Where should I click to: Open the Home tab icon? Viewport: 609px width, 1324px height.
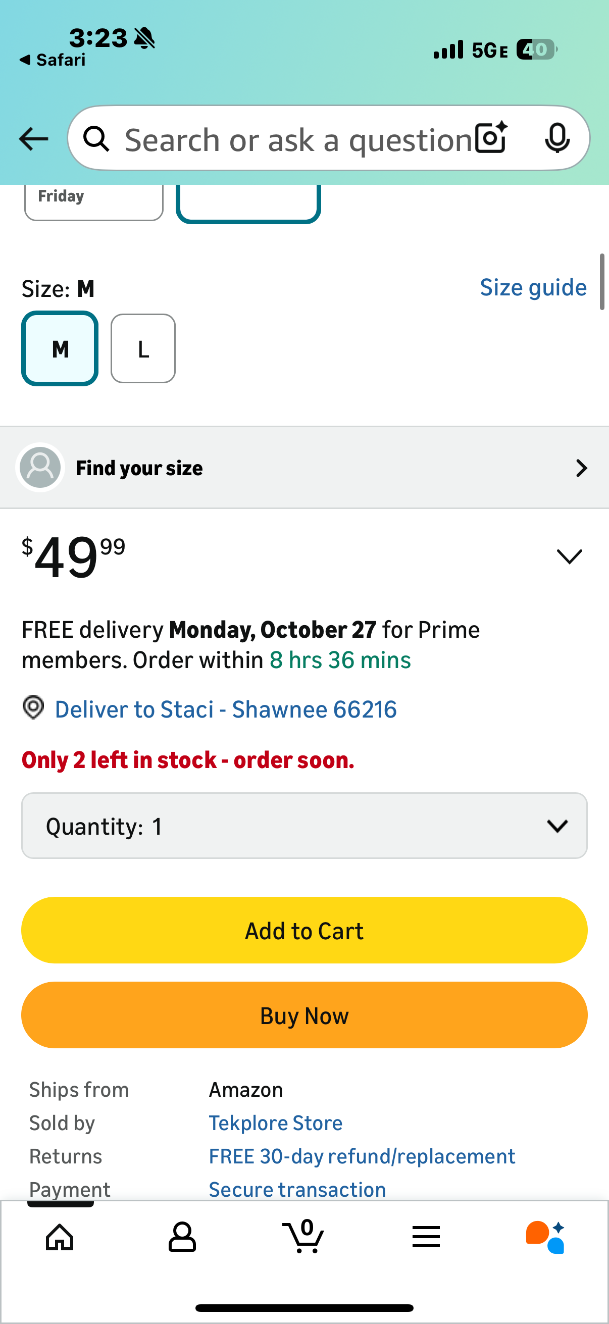pyautogui.click(x=60, y=1237)
